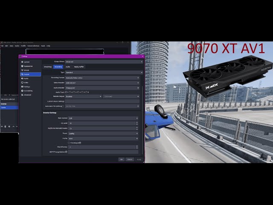The height and width of the screenshot is (205, 273).
Task: Open the Docks menu in OBS
Action: click(17, 46)
